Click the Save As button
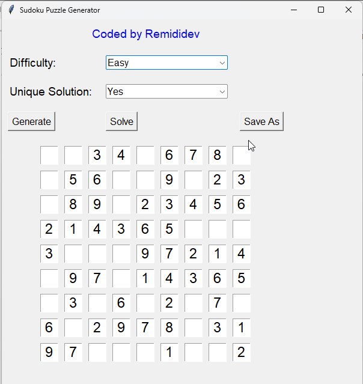 click(261, 121)
